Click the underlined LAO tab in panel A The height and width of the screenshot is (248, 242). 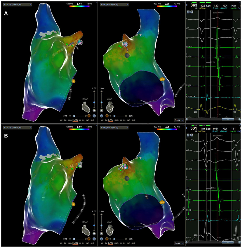tap(111, 120)
